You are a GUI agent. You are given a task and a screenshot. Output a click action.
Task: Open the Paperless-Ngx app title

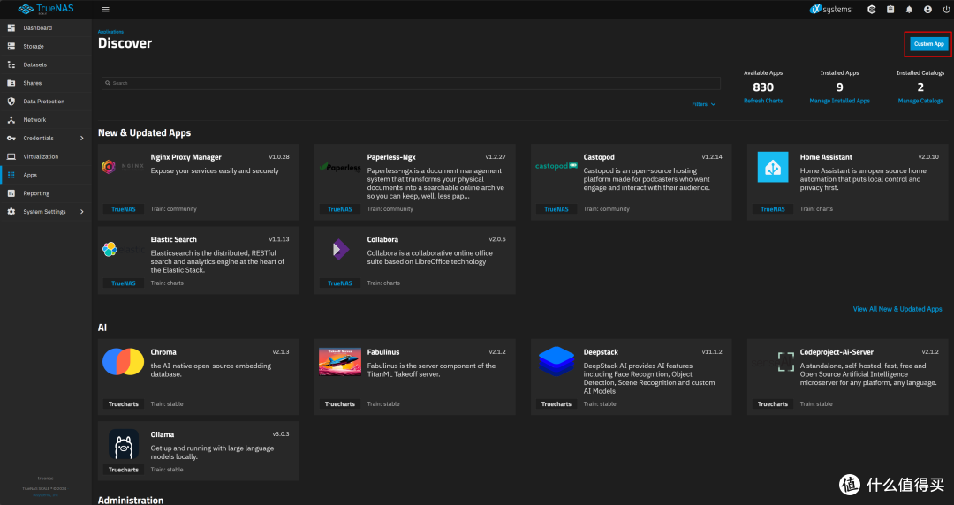pos(391,157)
